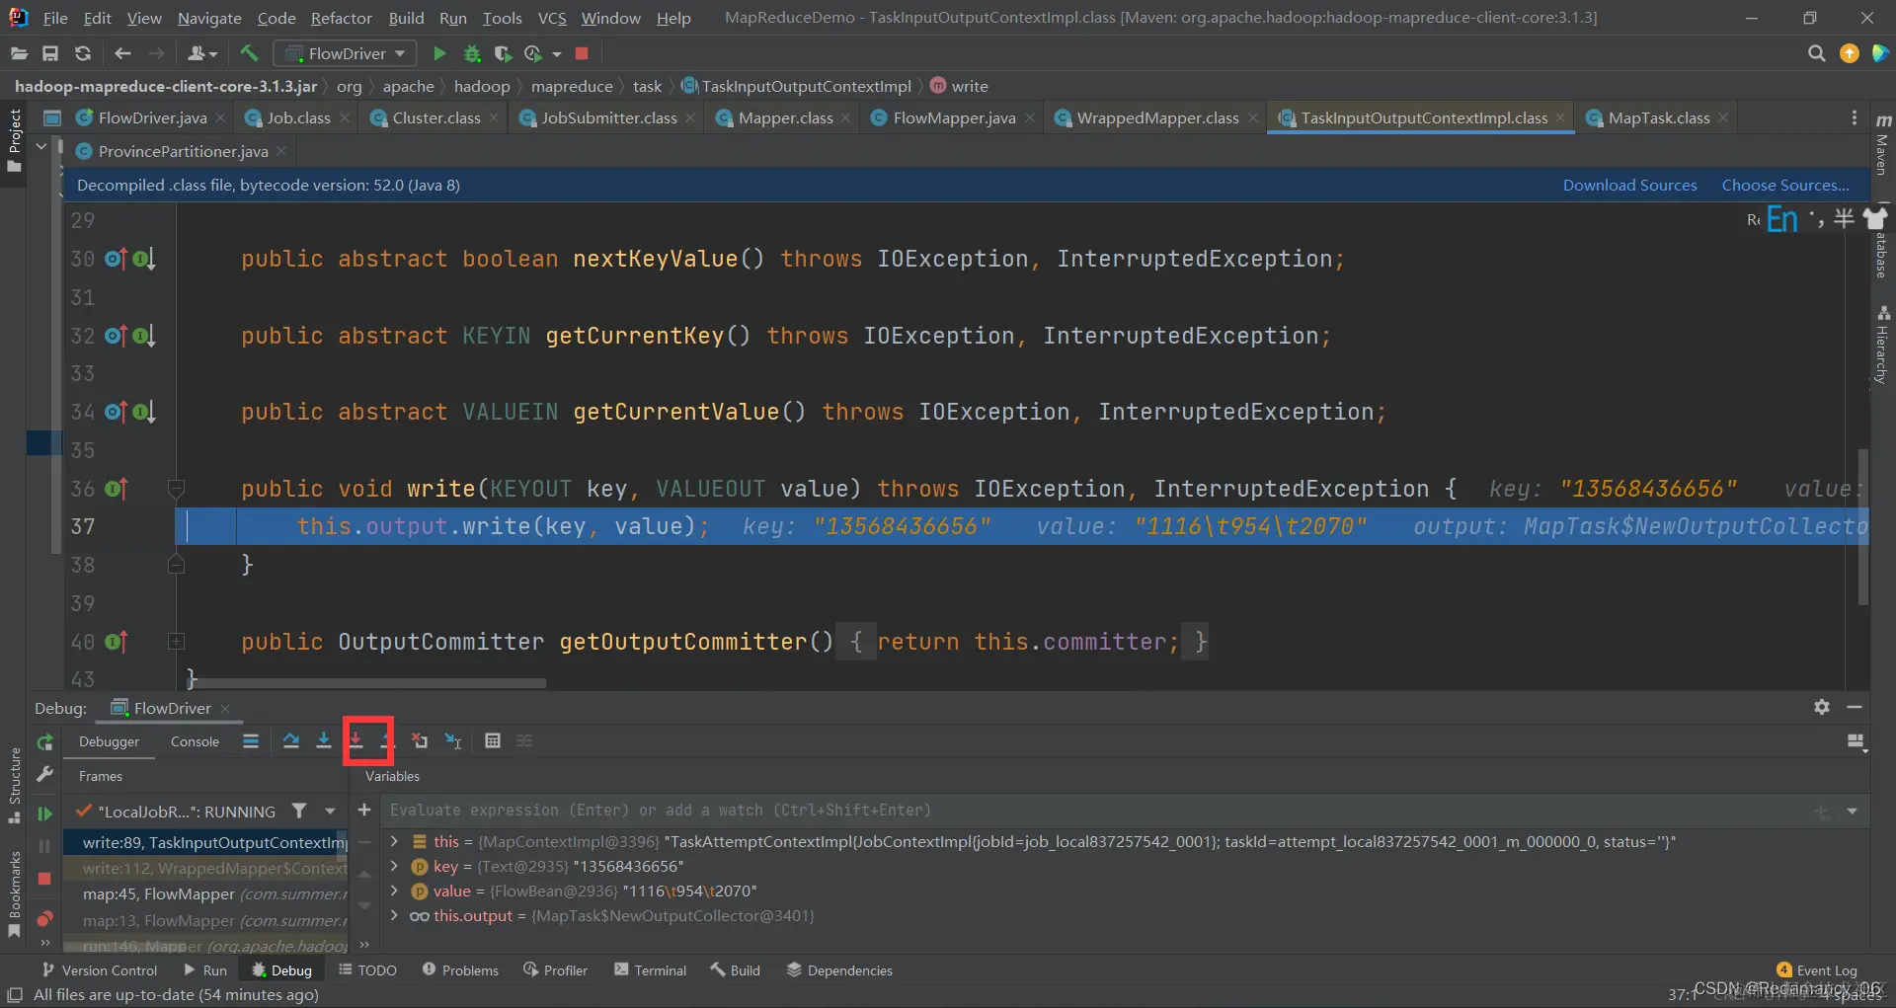1896x1008 pixels.
Task: Rerun FlowDriver in the Debug panel
Action: point(44,742)
